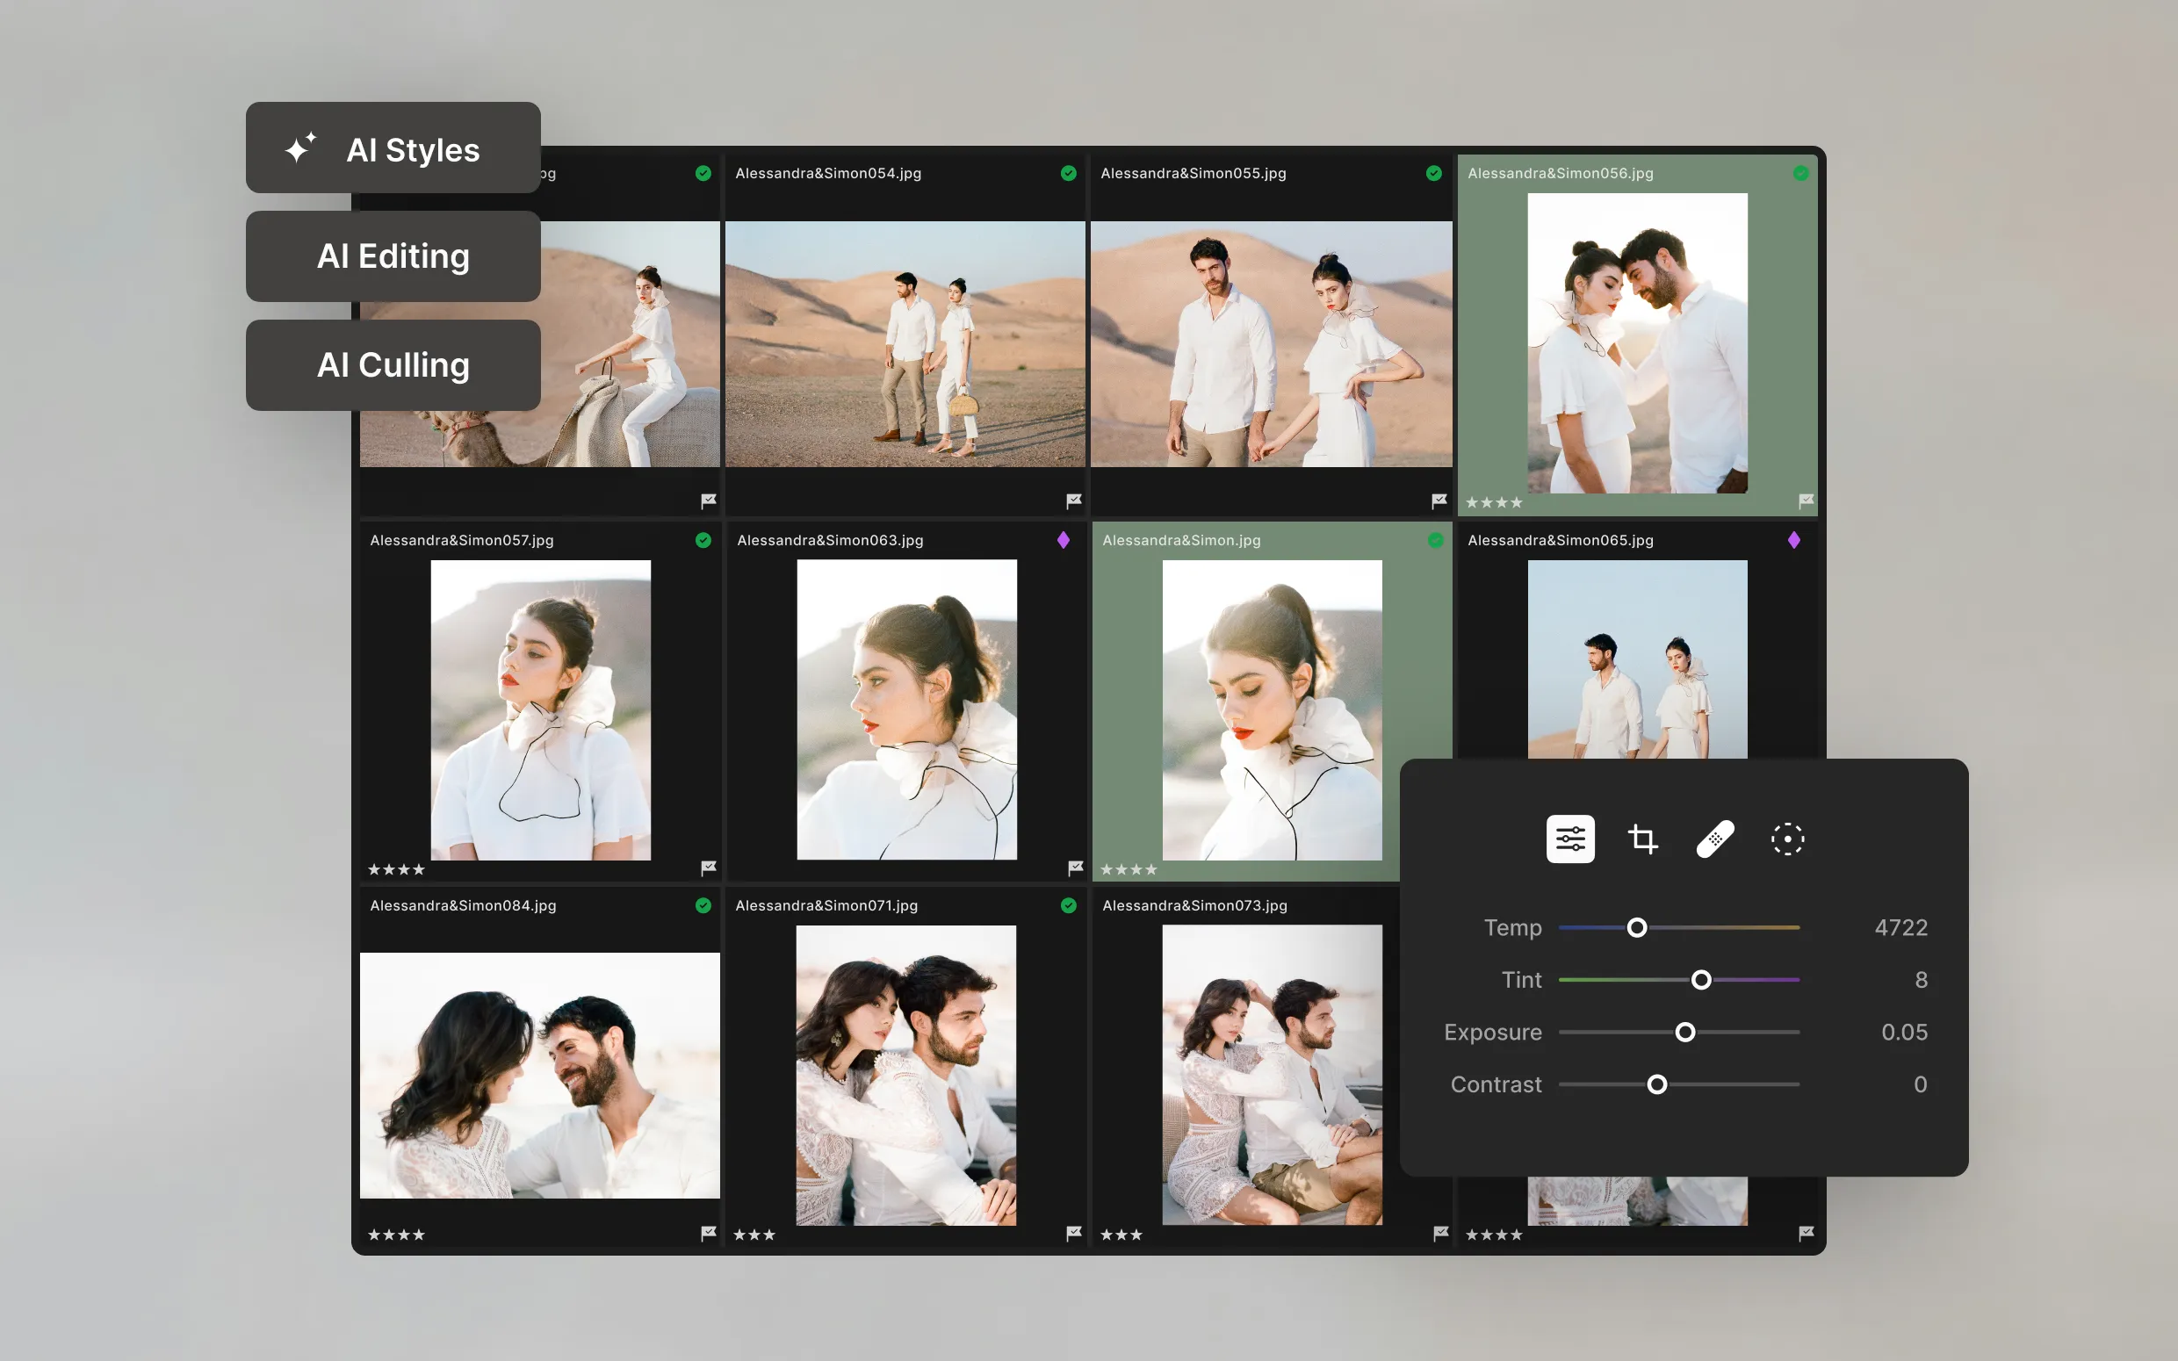Select Alessandra&Simon065.jpg thumbnail
This screenshot has height=1361, width=2178.
[x=1637, y=659]
